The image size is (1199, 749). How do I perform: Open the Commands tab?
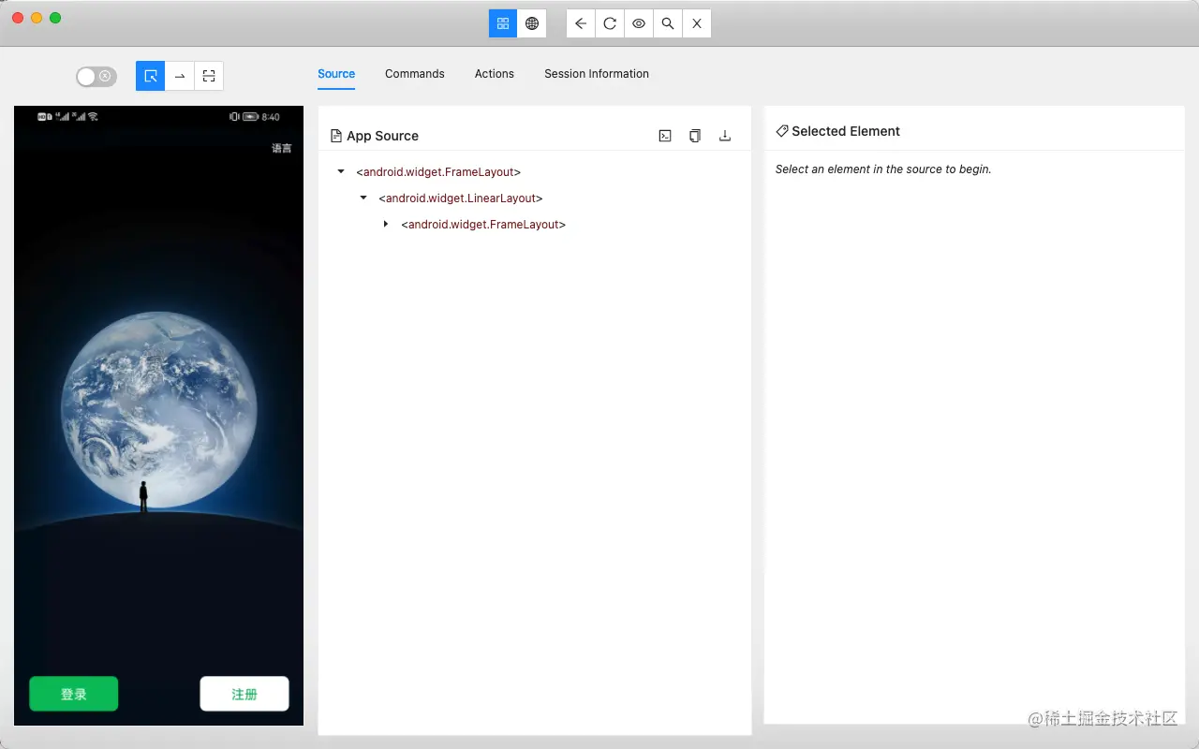(x=415, y=74)
